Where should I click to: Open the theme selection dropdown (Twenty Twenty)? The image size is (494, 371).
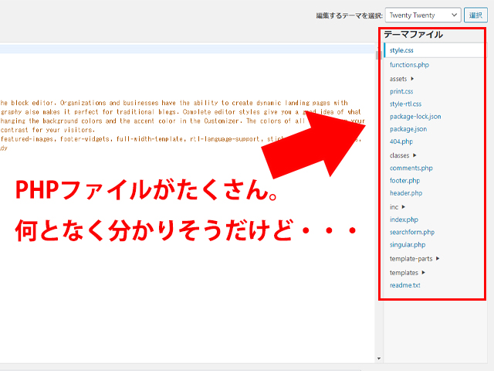[423, 15]
